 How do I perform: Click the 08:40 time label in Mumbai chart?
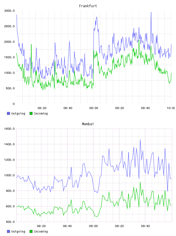(x=67, y=226)
